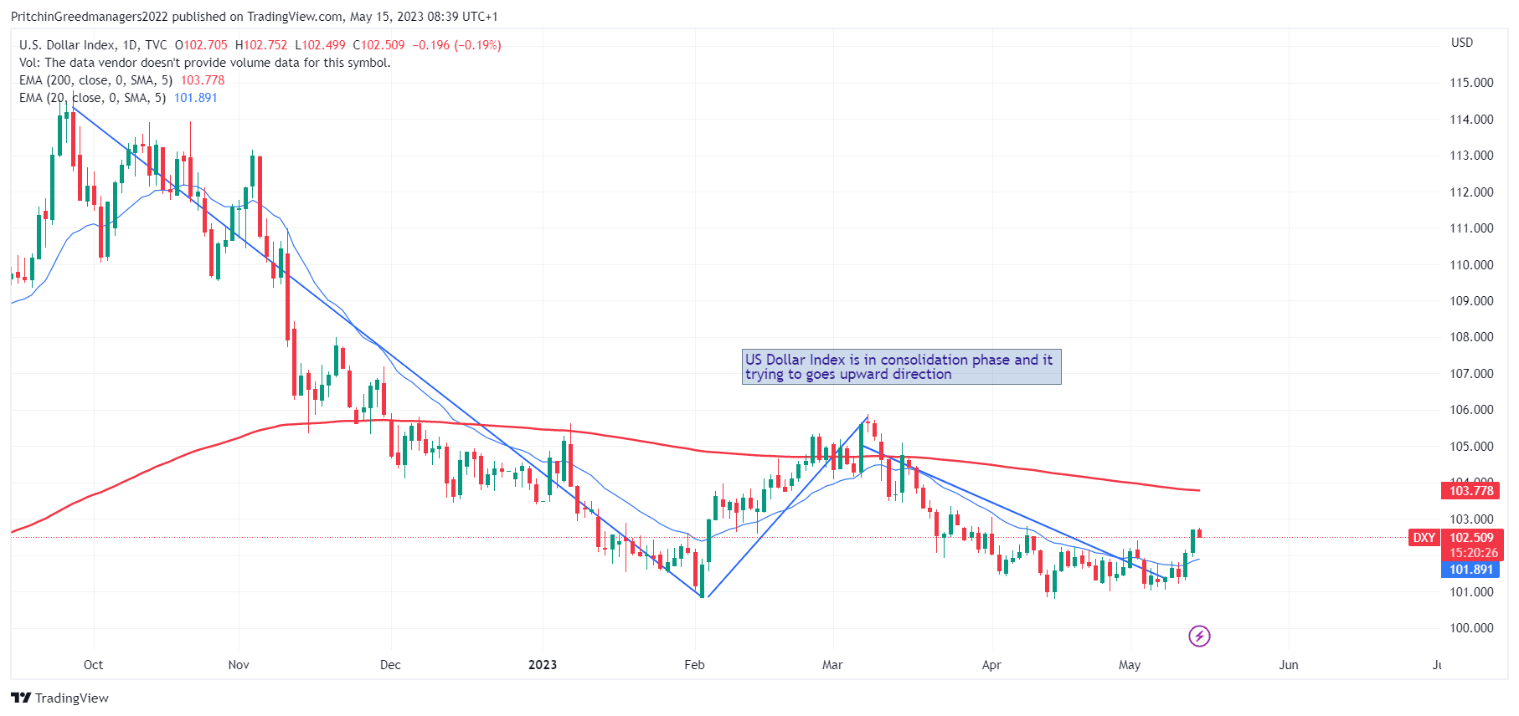The height and width of the screenshot is (716, 1519).
Task: Click the 'U.S. Dollar Index, 1D, TVC' title
Action: (x=93, y=45)
